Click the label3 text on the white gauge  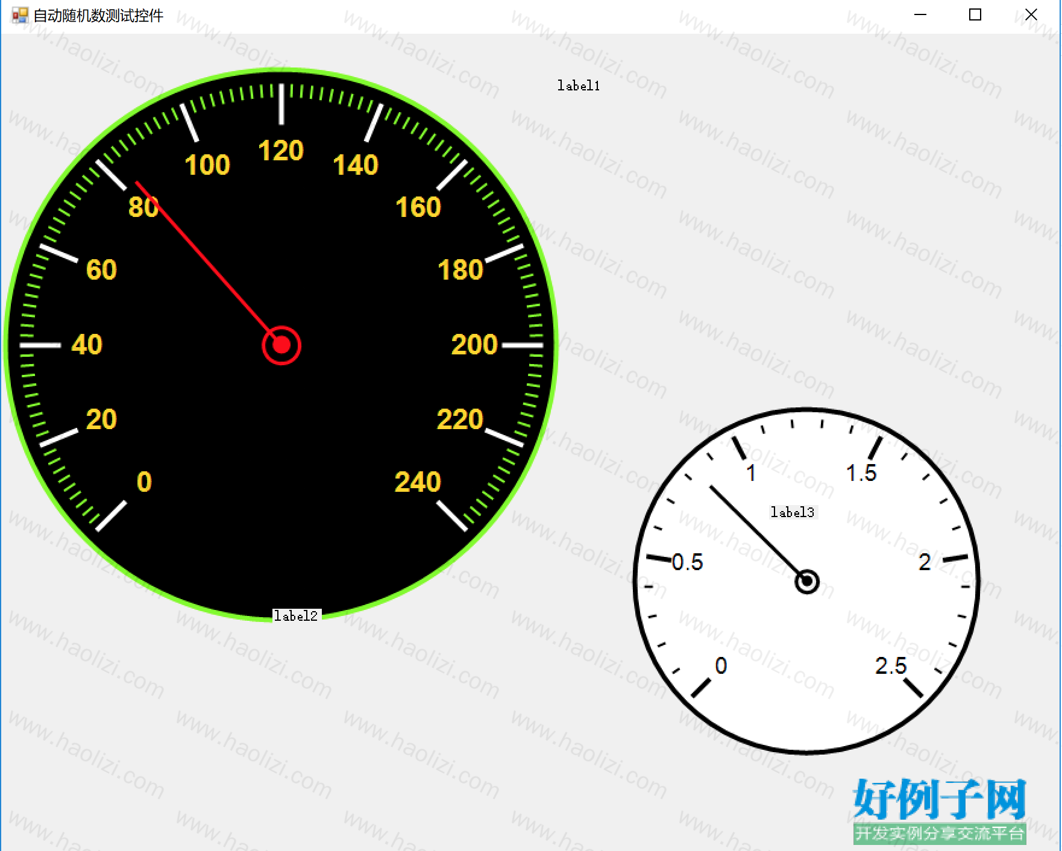(793, 512)
